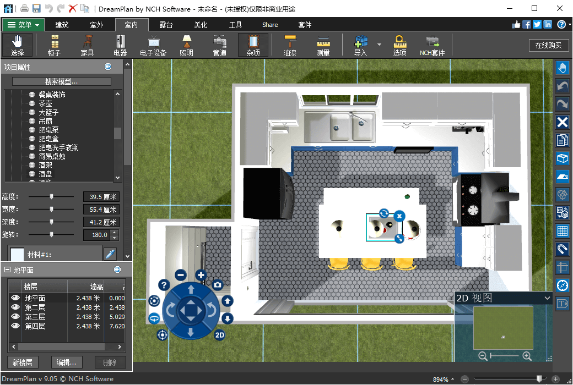Image resolution: width=573 pixels, height=385 pixels.
Task: Switch to 2D view using navigation wheel button
Action: coord(219,334)
